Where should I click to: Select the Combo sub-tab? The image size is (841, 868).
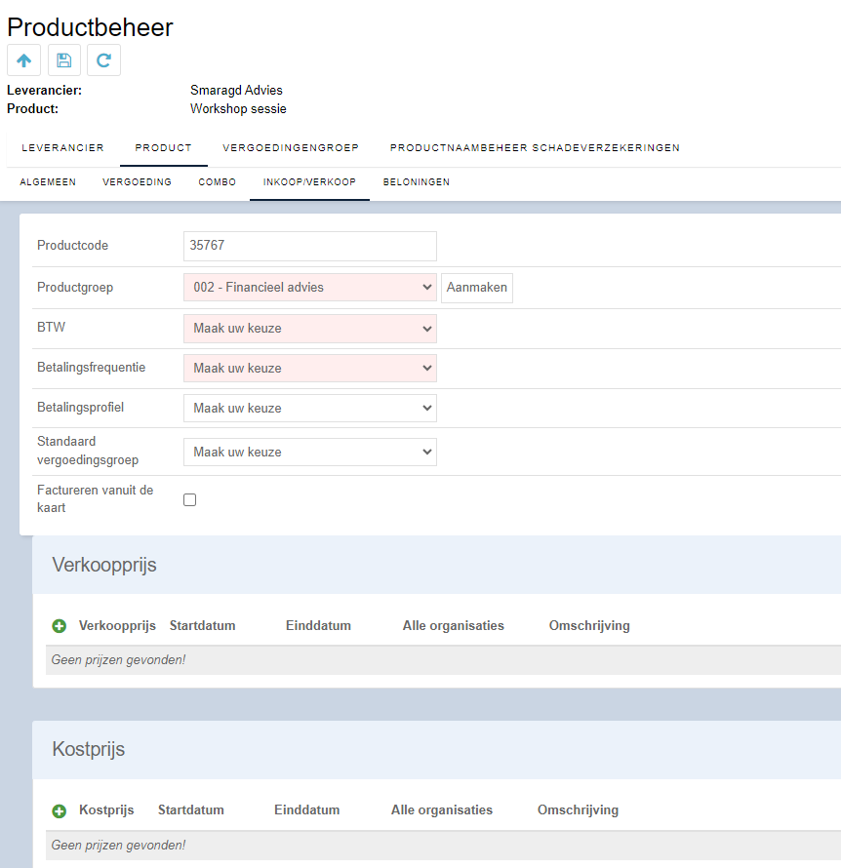pos(217,182)
